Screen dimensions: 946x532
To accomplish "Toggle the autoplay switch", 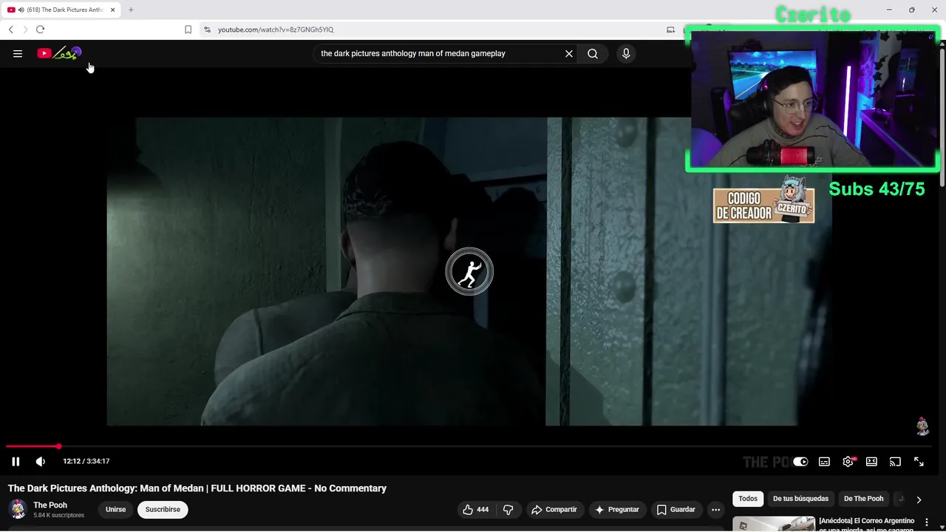I will tap(800, 462).
